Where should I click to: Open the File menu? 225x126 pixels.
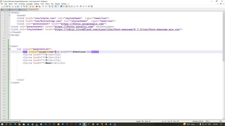2,4
